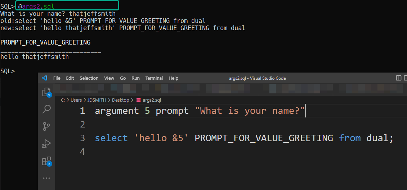Click line number 1 in the editor

coord(82,111)
